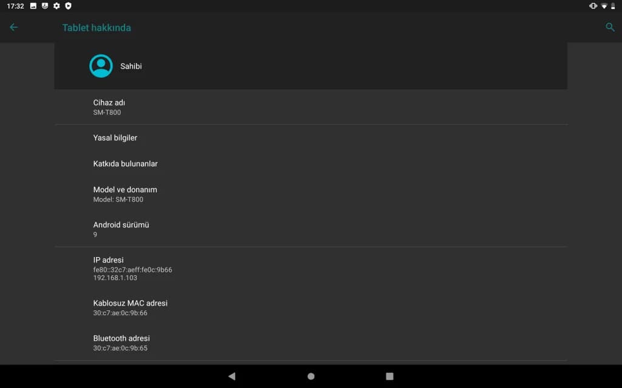Open recent apps with square button

pos(389,376)
